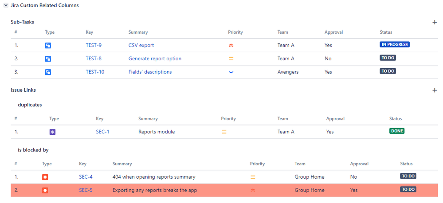Click the IN PROGRESS status badge
Viewport: 443px width, 203px height.
coord(394,45)
